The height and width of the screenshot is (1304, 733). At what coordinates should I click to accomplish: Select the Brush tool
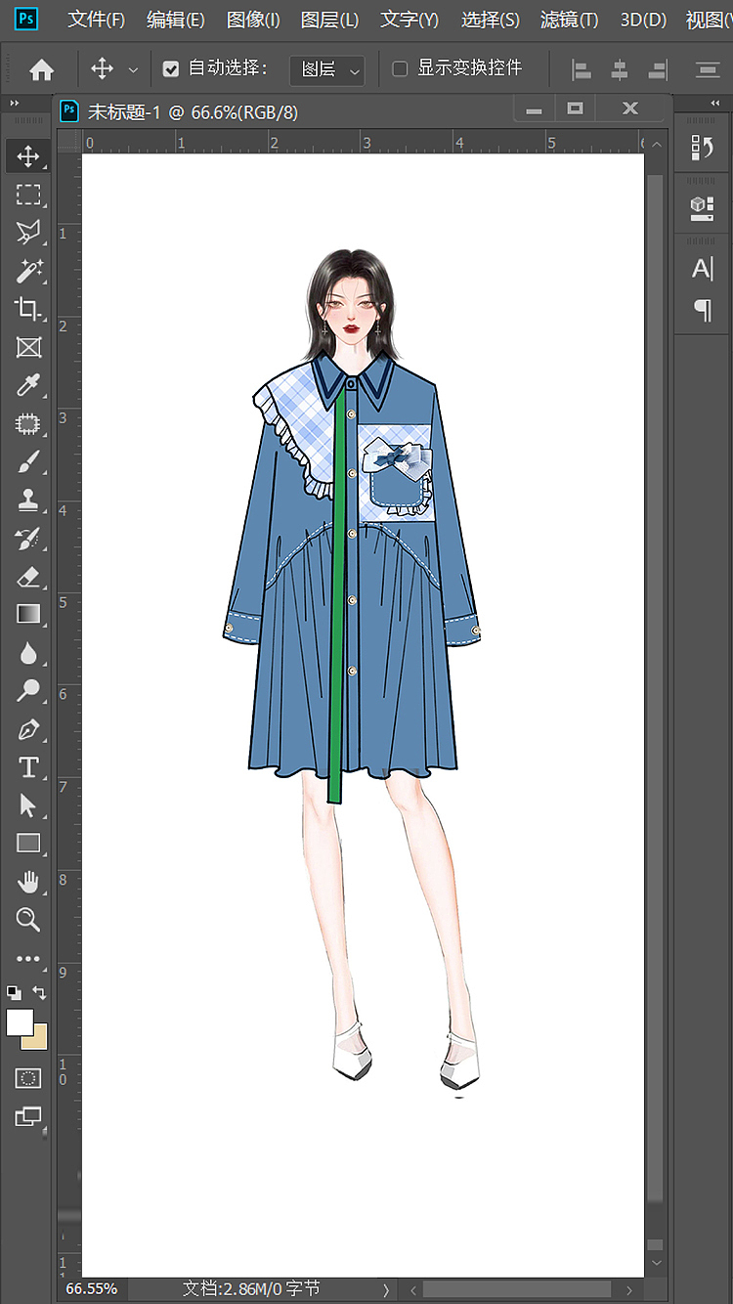coord(28,461)
